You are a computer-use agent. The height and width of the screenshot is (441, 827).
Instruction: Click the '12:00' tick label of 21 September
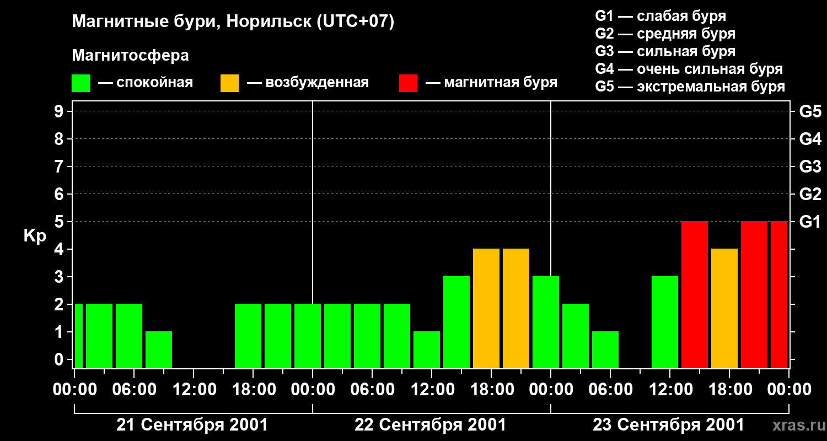pos(194,389)
